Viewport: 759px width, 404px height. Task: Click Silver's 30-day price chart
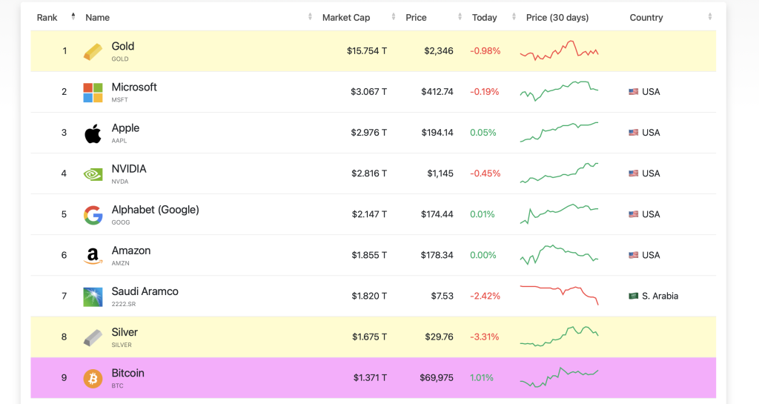[559, 337]
